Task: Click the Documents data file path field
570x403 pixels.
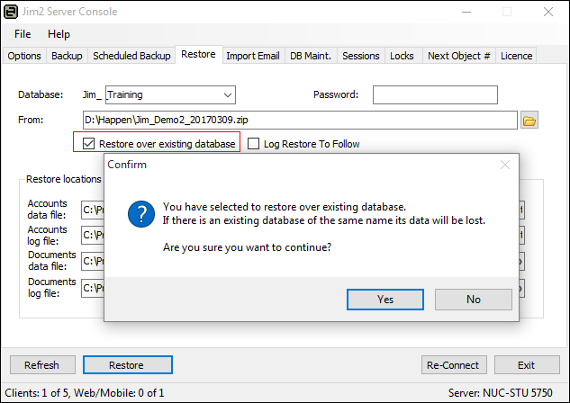Action: tap(93, 261)
